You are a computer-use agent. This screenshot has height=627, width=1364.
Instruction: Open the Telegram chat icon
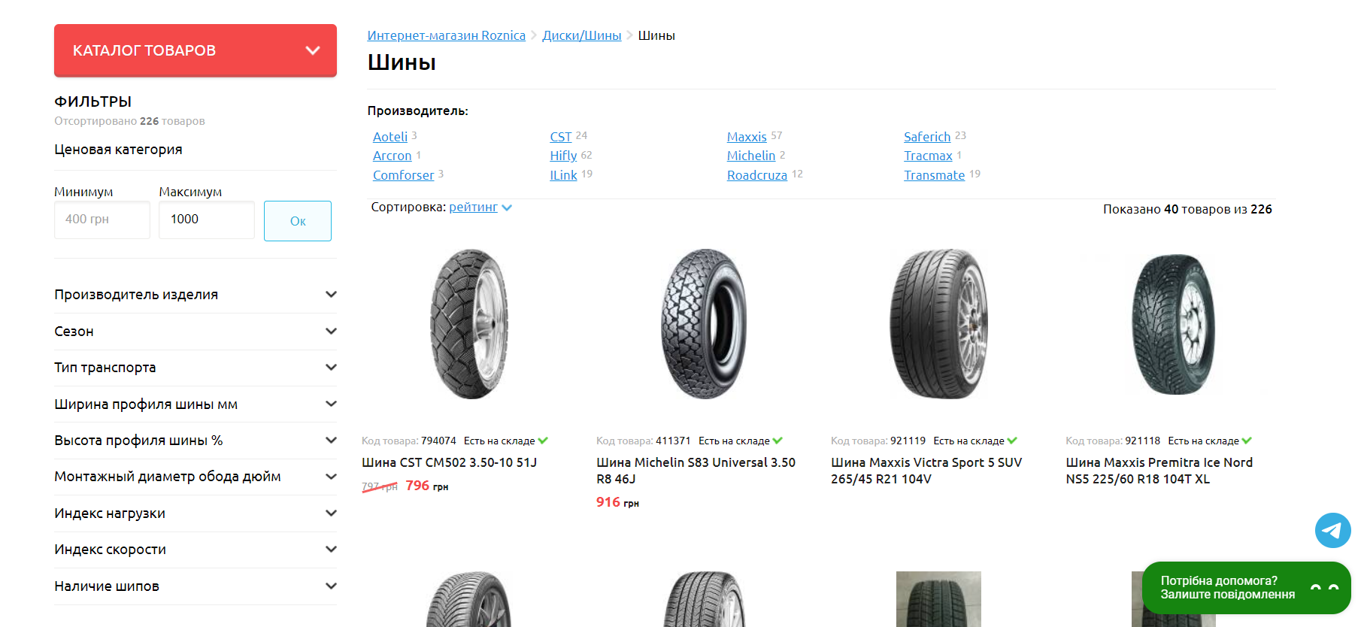[x=1332, y=531]
